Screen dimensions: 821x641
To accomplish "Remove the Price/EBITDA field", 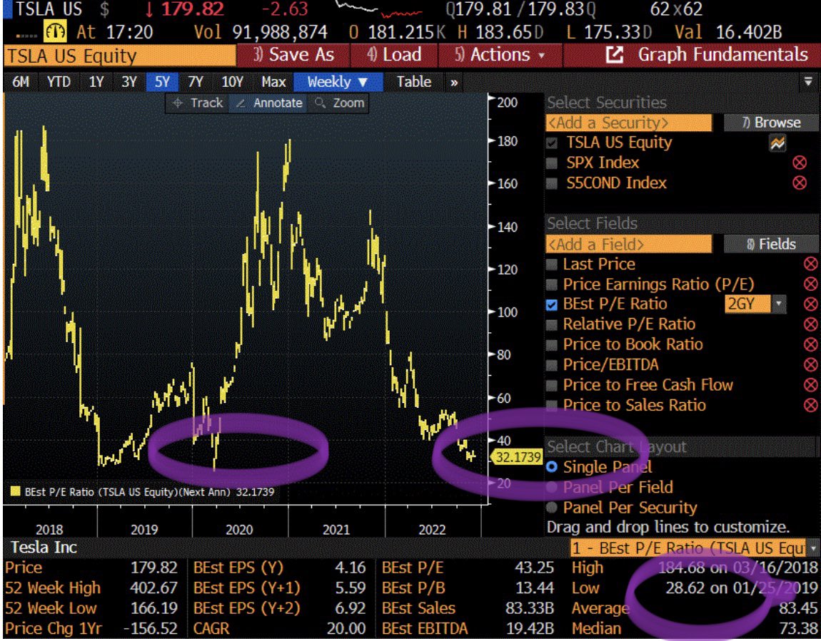I will coord(810,364).
